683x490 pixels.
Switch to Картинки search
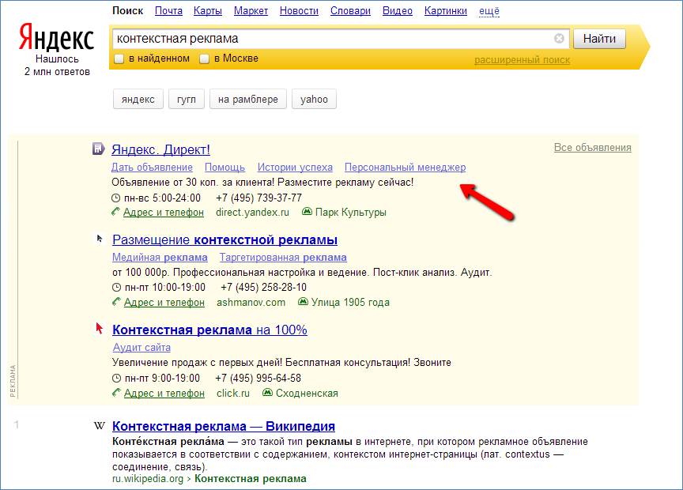click(446, 10)
